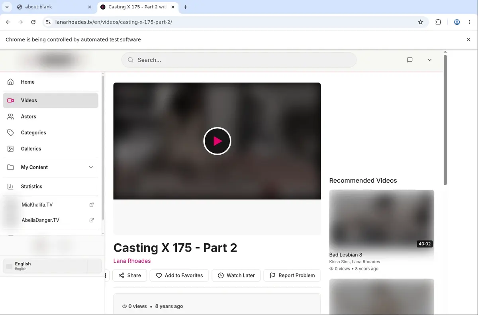Viewport: 478px width, 315px height.
Task: Open the Chrome profile icon
Action: [x=457, y=22]
